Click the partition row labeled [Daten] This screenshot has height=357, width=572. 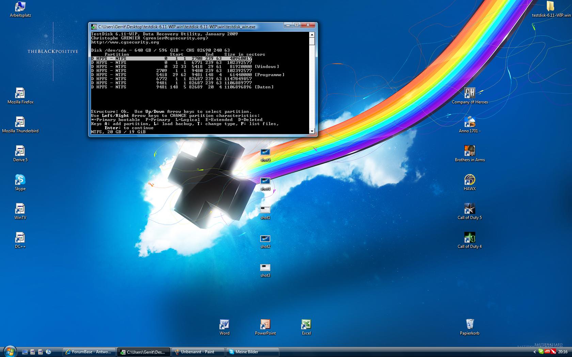point(182,87)
